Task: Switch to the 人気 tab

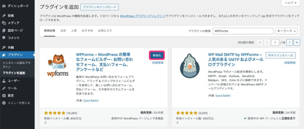Action: point(74,31)
